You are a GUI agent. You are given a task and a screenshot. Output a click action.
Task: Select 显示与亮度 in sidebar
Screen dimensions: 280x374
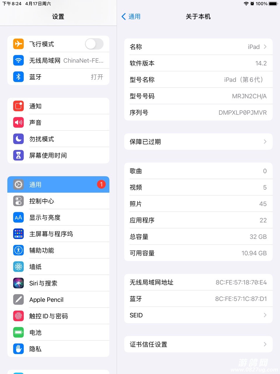[58, 217]
